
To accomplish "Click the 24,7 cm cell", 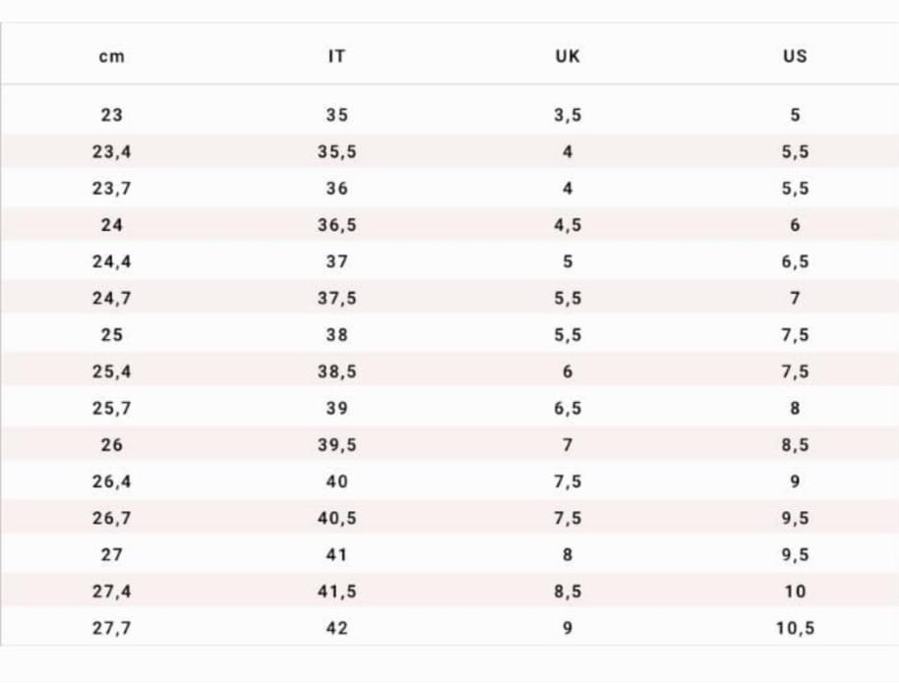I will pos(112,299).
